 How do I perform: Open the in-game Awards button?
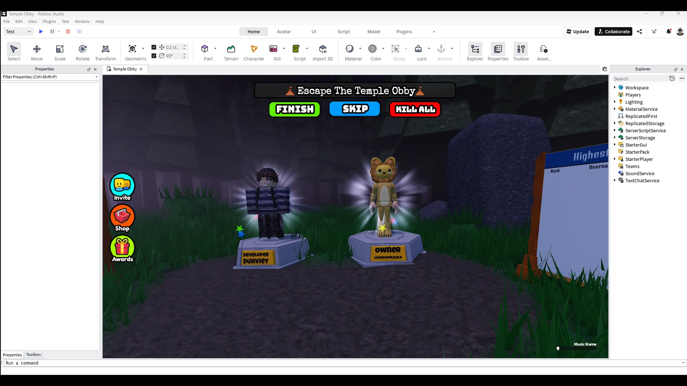pos(122,249)
